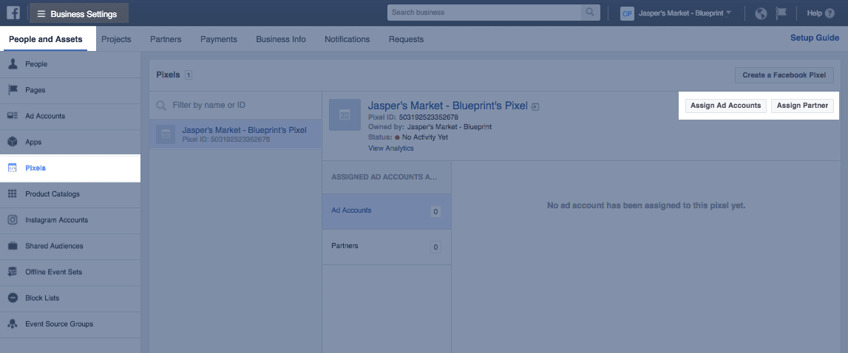Screen dimensions: 848x353
Task: Select the Instagram Accounts sidebar item
Action: coord(56,220)
